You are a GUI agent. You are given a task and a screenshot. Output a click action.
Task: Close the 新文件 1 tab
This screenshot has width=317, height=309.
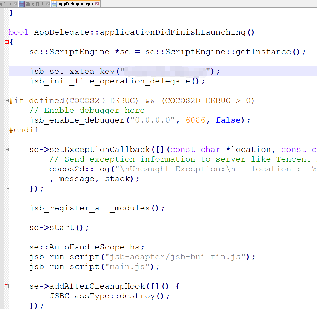click(48, 4)
